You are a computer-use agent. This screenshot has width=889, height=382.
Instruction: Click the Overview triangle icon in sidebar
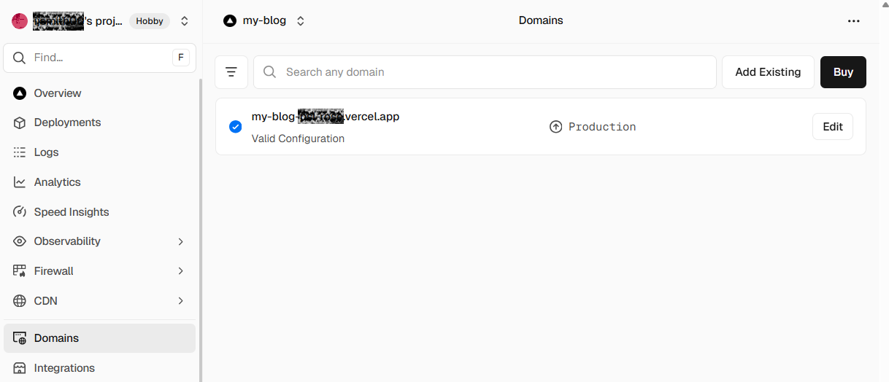[x=20, y=93]
